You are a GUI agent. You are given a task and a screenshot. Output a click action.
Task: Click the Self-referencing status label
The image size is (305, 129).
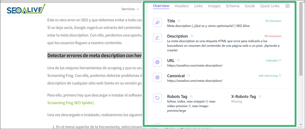[268, 76]
